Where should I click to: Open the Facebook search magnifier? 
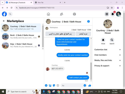pyautogui.click(x=10, y=14)
